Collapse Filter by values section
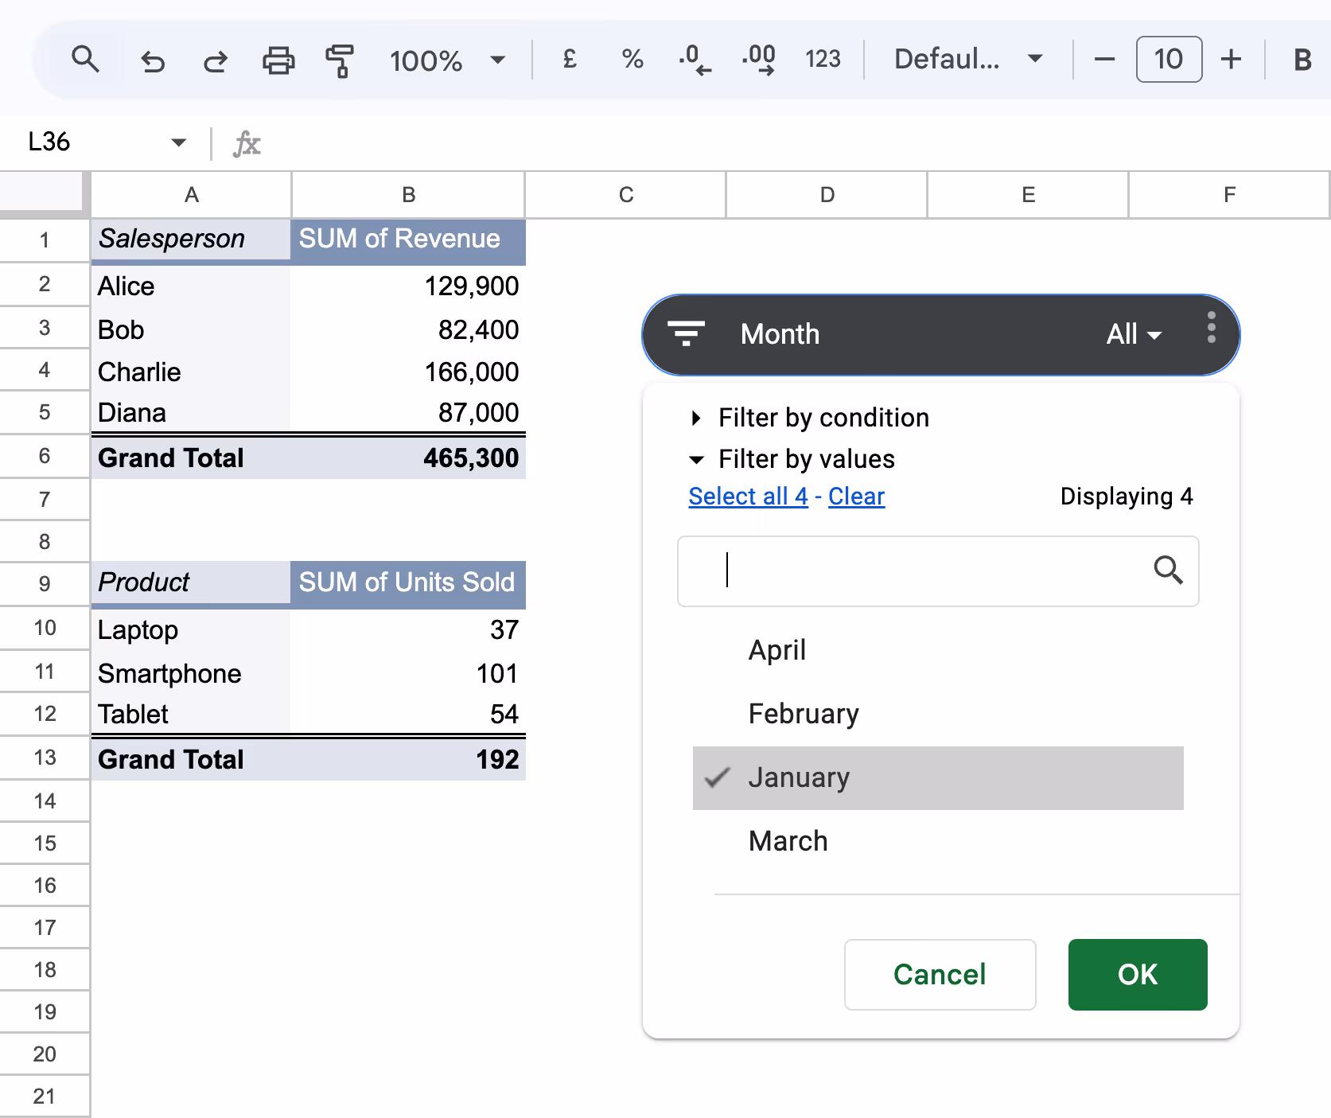The width and height of the screenshot is (1331, 1118). click(806, 459)
